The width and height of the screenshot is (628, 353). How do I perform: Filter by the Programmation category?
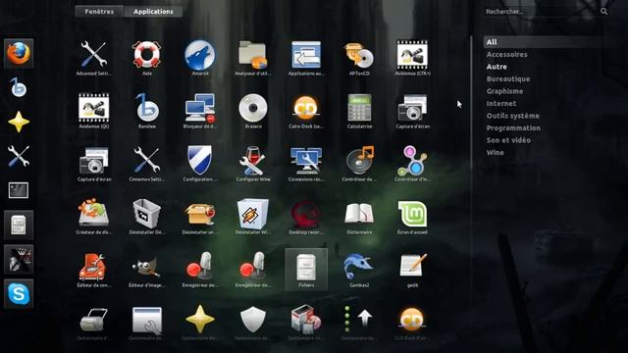pyautogui.click(x=513, y=128)
